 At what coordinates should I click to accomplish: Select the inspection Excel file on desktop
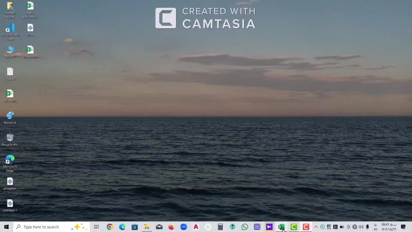pos(30,51)
